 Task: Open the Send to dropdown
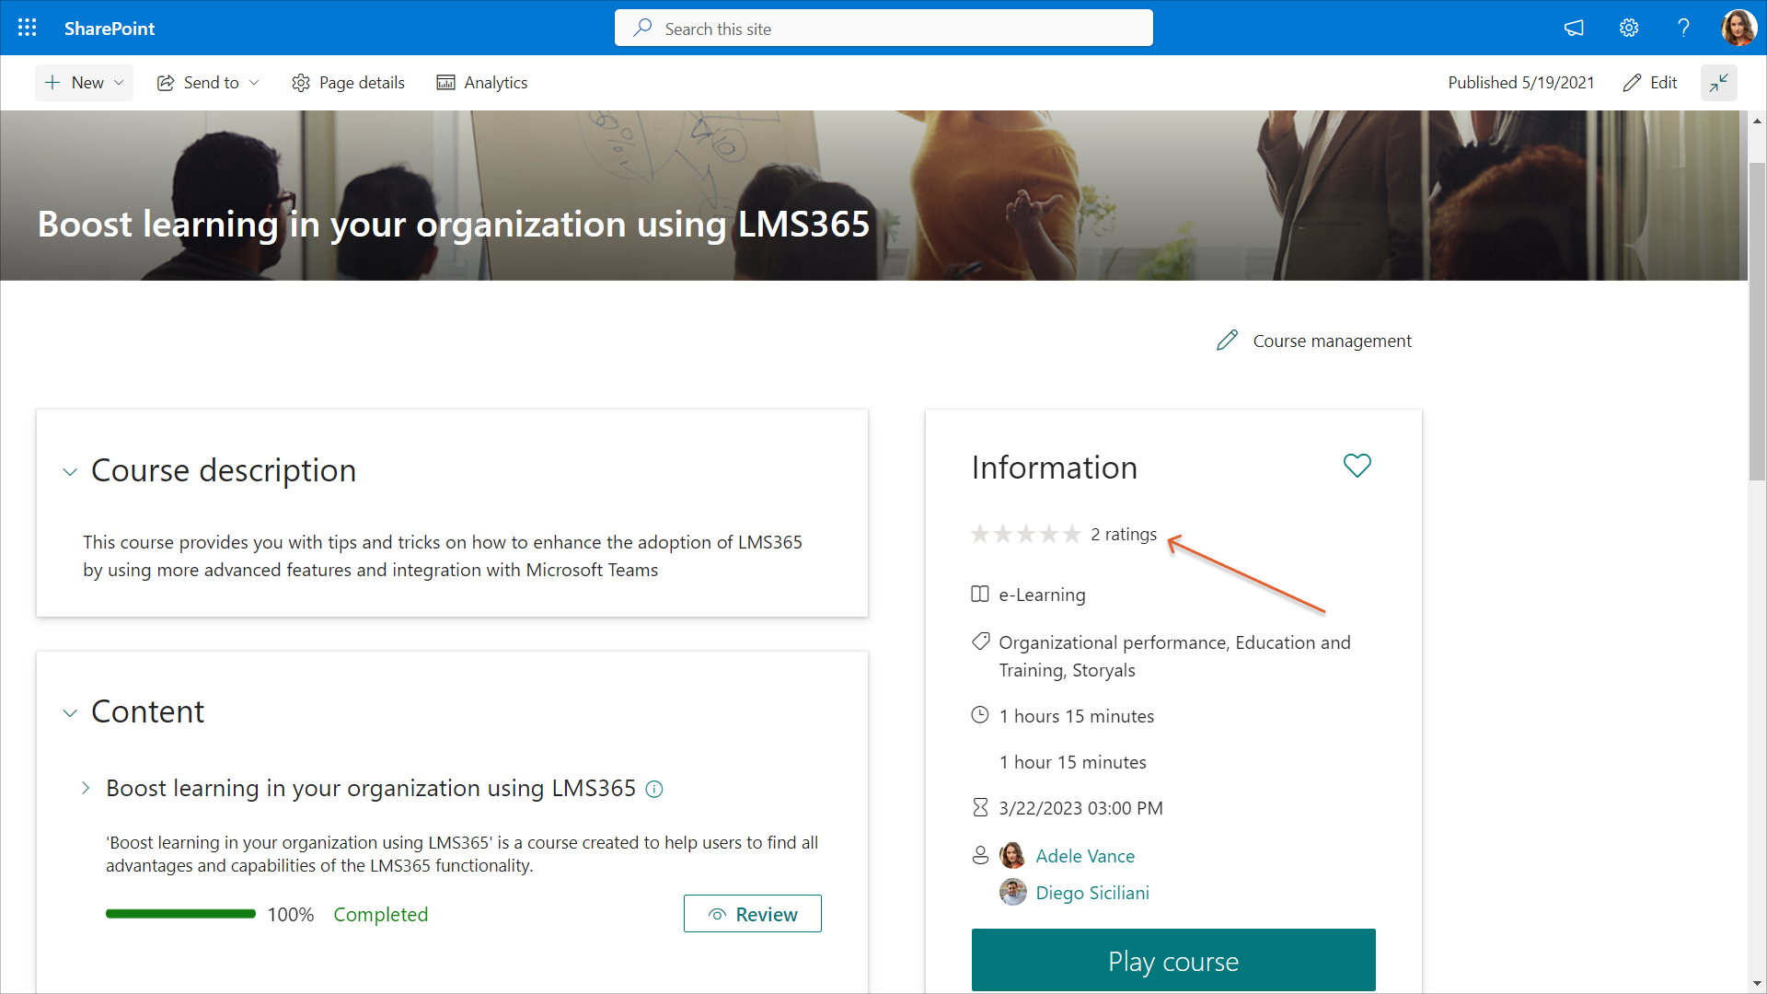208,83
